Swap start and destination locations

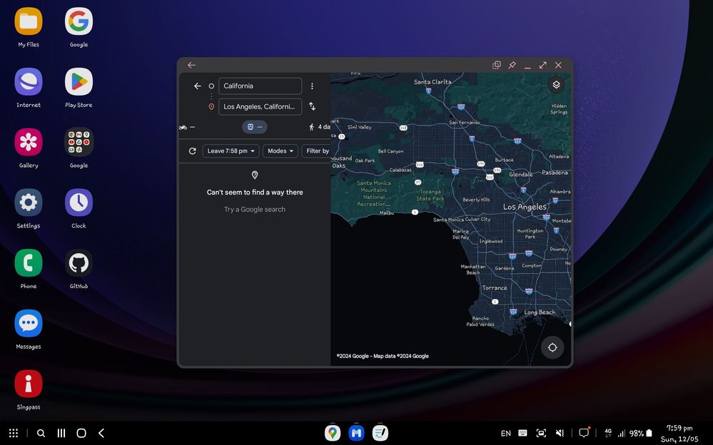pyautogui.click(x=312, y=106)
